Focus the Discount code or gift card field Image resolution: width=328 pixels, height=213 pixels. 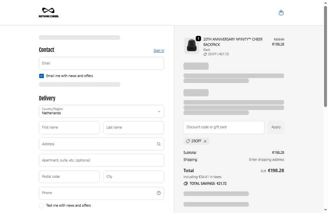tap(224, 127)
